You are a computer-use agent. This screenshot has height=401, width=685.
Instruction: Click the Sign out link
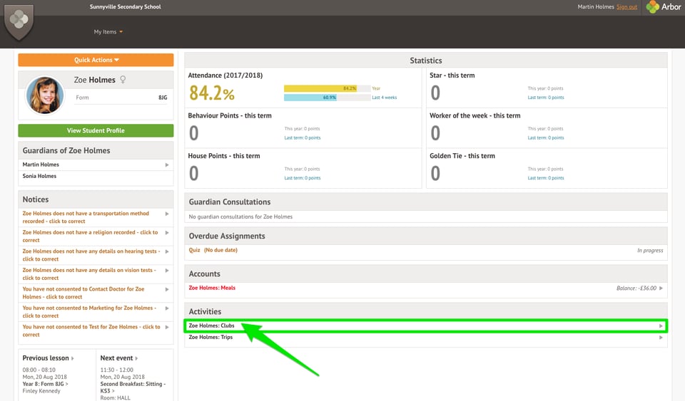coord(626,7)
